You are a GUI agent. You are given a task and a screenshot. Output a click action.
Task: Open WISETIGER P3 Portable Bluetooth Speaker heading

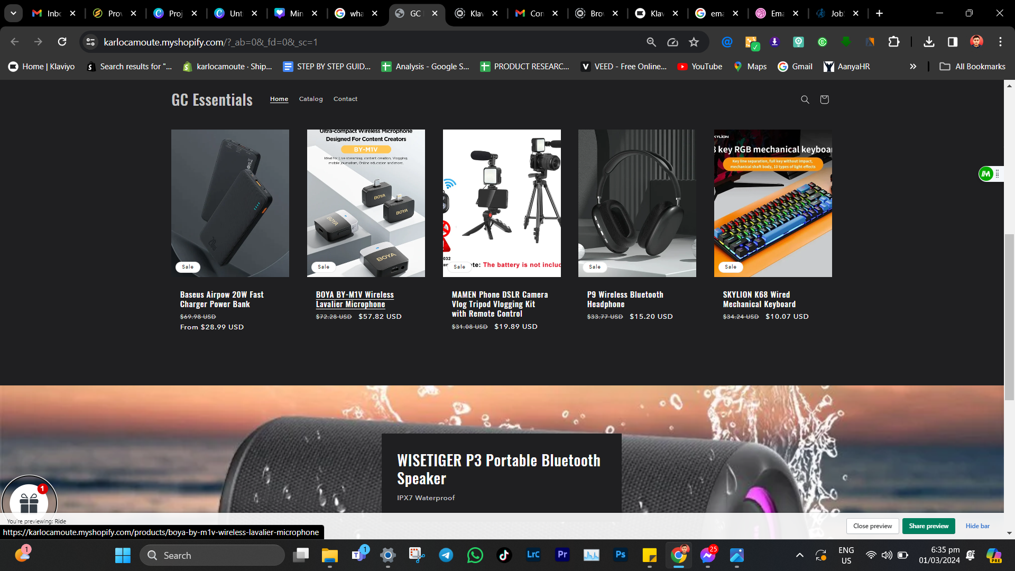pos(499,469)
